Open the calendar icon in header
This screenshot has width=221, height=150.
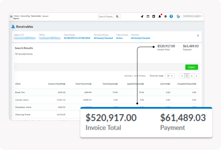[x=148, y=16]
